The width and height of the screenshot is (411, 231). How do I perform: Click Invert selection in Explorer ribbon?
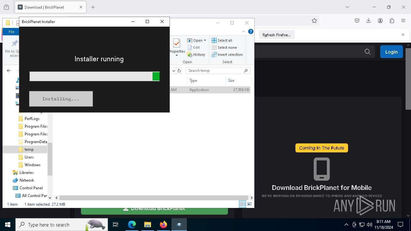click(227, 55)
